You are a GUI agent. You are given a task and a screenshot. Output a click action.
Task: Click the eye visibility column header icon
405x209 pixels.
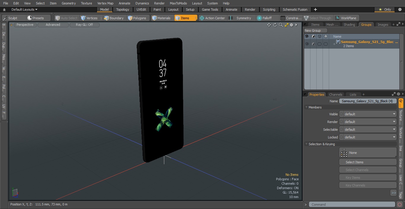point(307,36)
